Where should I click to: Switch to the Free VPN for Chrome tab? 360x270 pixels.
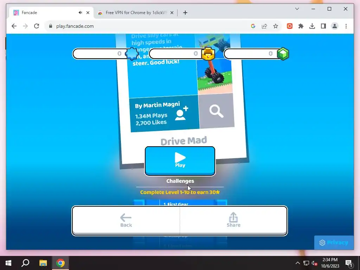pos(136,13)
